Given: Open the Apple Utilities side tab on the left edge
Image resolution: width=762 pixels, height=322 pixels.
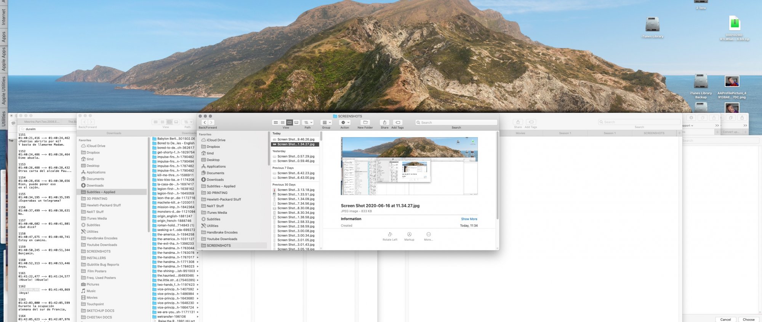Looking at the screenshot, I should tap(4, 90).
